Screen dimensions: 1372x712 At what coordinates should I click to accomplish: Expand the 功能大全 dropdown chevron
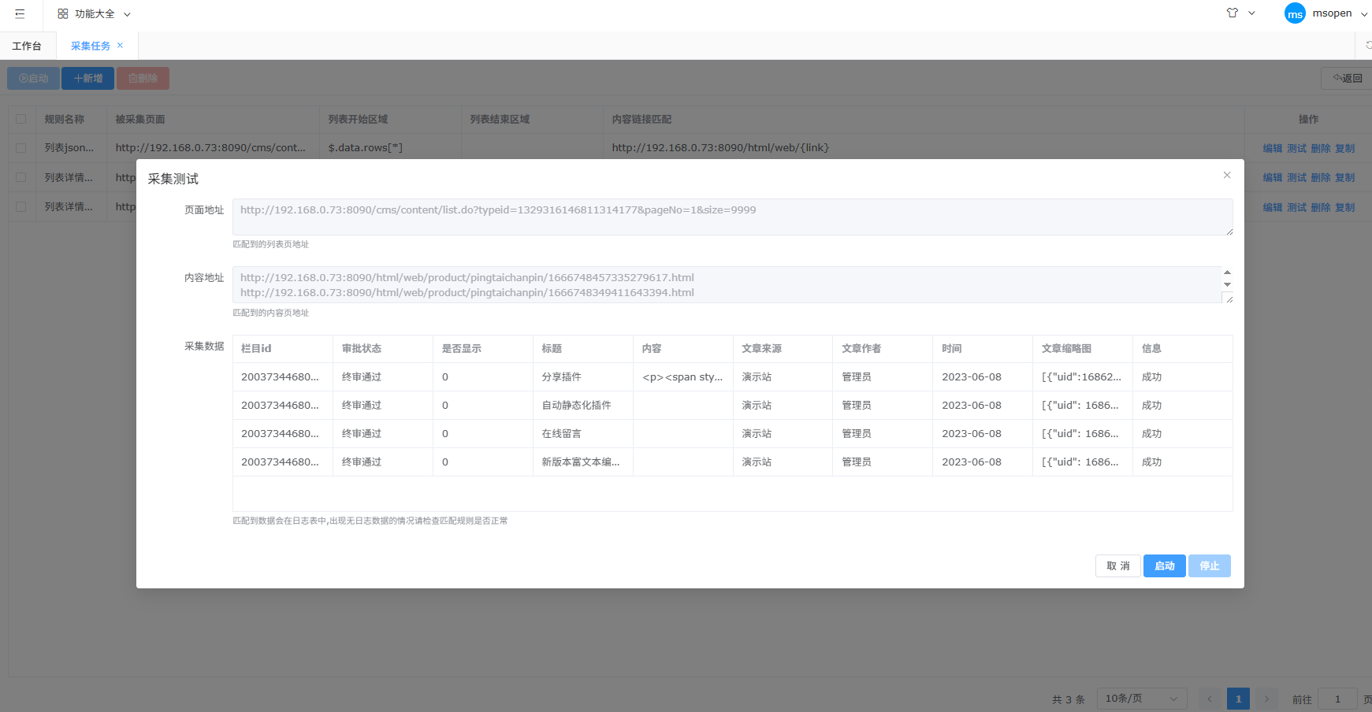pos(127,14)
